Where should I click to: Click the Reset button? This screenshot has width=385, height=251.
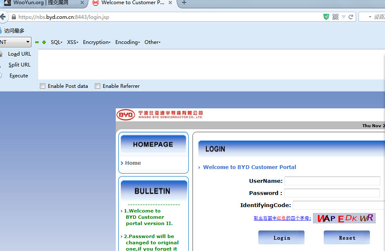(x=347, y=238)
